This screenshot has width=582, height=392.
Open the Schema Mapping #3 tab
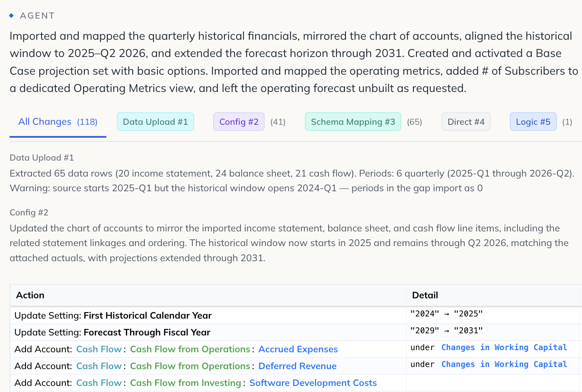coord(353,122)
